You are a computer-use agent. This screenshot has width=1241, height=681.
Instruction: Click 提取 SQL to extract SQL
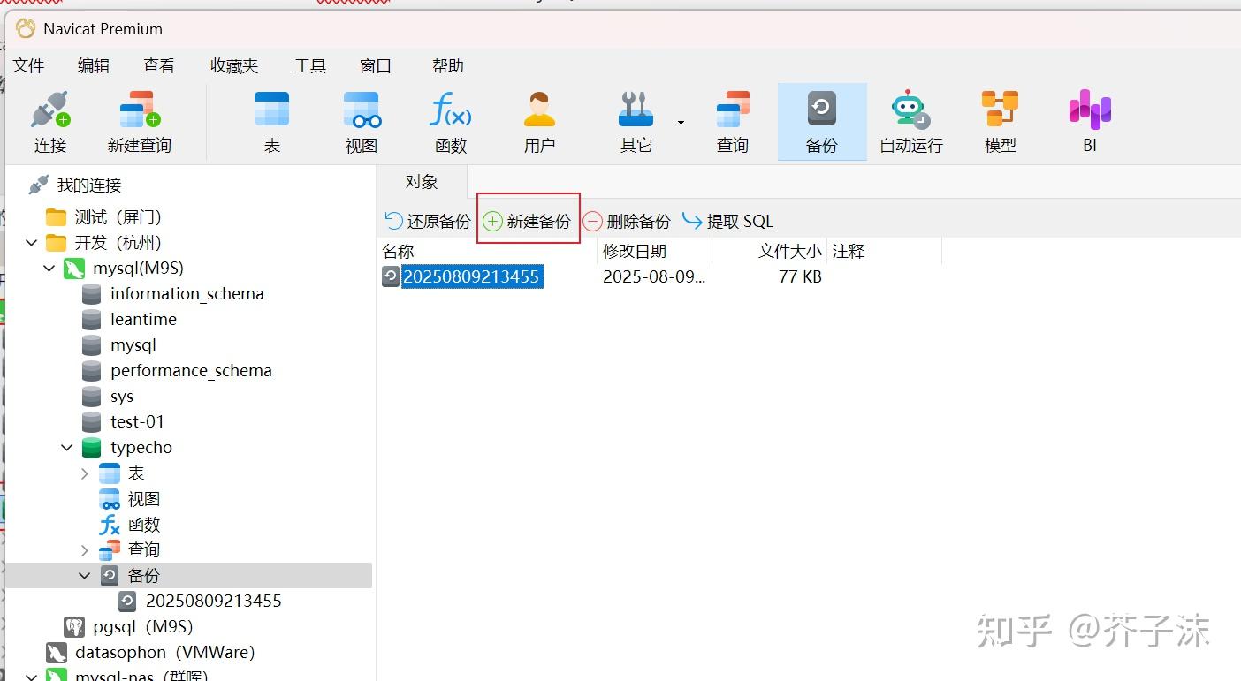click(x=727, y=220)
